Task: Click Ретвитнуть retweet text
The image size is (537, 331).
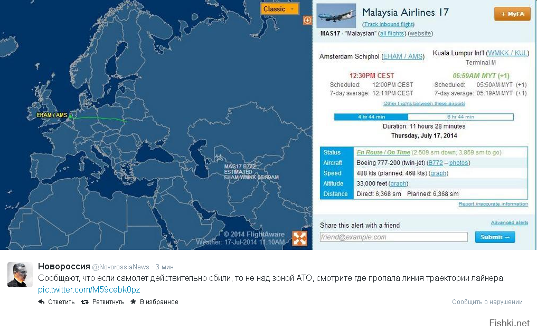Action: click(108, 302)
